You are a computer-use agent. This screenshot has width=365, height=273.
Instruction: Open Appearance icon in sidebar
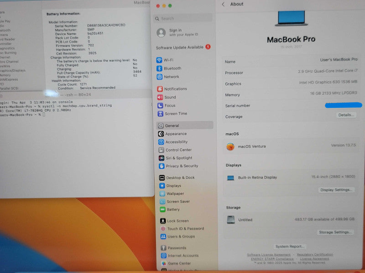(161, 134)
